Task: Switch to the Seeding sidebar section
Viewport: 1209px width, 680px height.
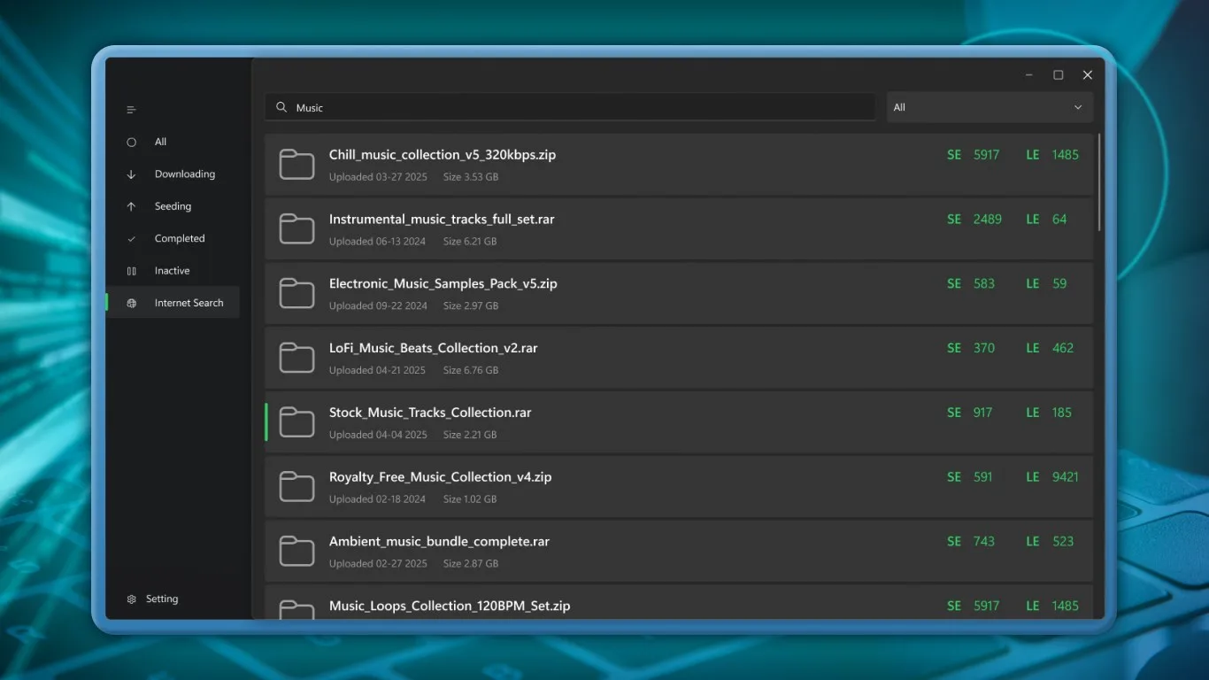Action: (x=173, y=206)
